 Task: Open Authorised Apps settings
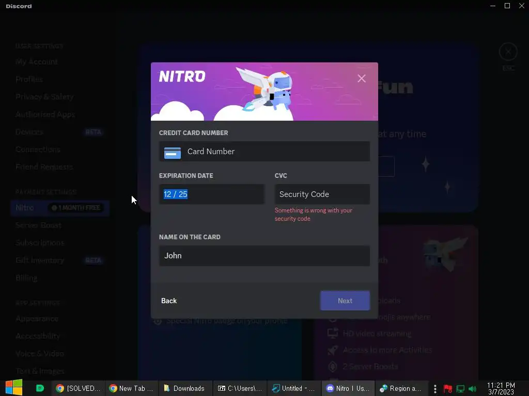[45, 114]
